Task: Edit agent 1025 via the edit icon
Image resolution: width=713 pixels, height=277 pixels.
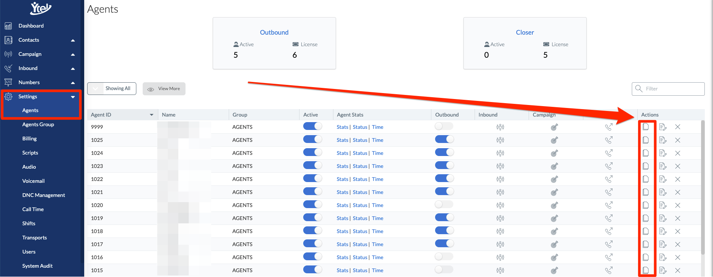Action: (663, 140)
